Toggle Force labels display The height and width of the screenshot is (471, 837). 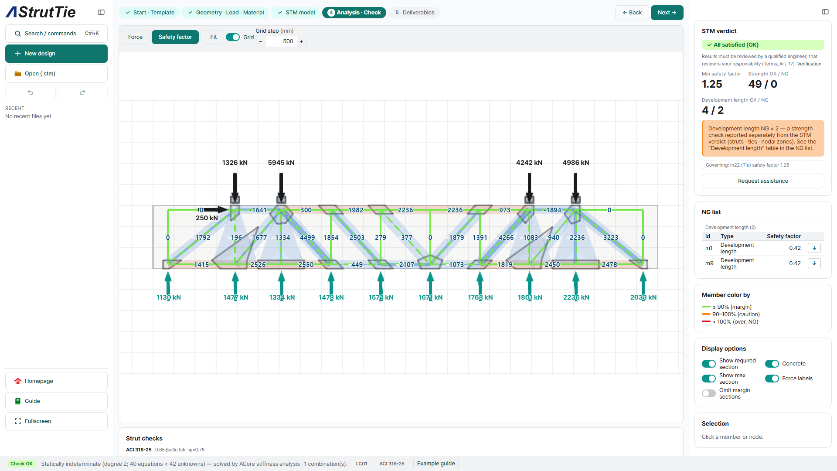[772, 379]
